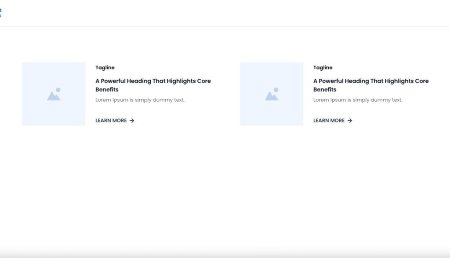Click the arrow icon after the right LEARN MORE
The height and width of the screenshot is (258, 450).
point(350,121)
